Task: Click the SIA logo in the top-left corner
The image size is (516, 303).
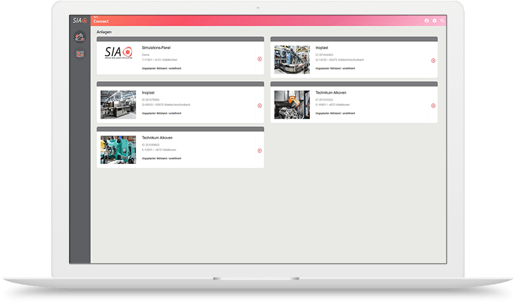Action: tap(80, 20)
